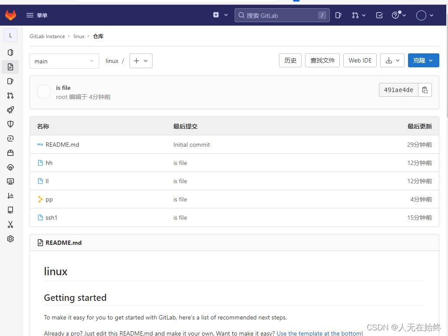
Task: Open the snippets scissors icon in the sidebar
Action: pyautogui.click(x=10, y=224)
